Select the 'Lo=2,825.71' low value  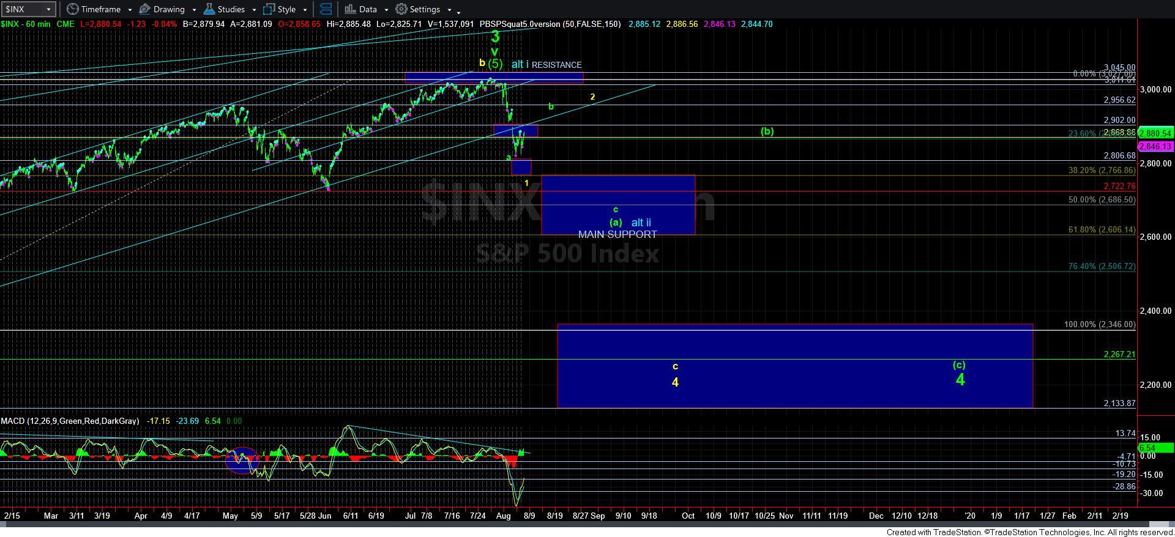click(x=398, y=24)
